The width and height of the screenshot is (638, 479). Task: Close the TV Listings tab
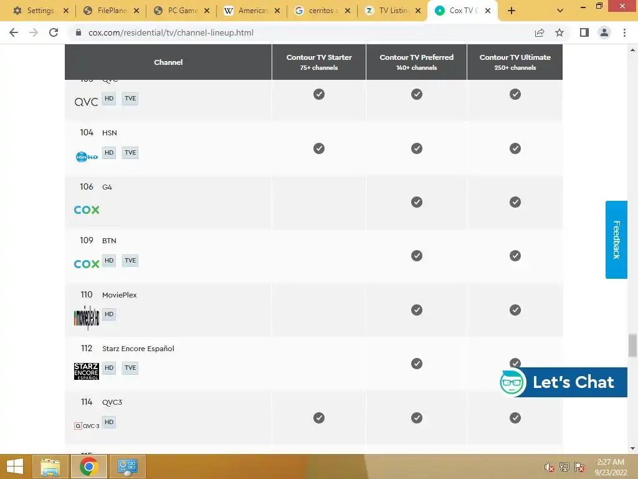(x=418, y=11)
